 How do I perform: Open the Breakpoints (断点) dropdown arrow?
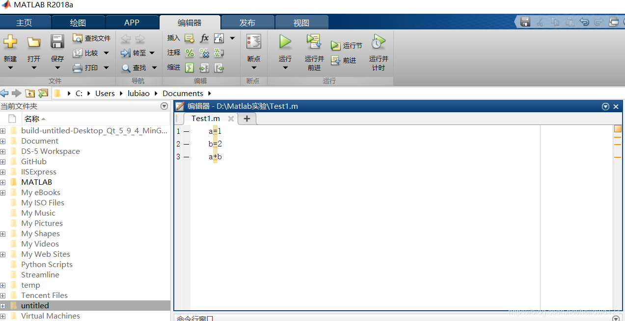(x=254, y=68)
